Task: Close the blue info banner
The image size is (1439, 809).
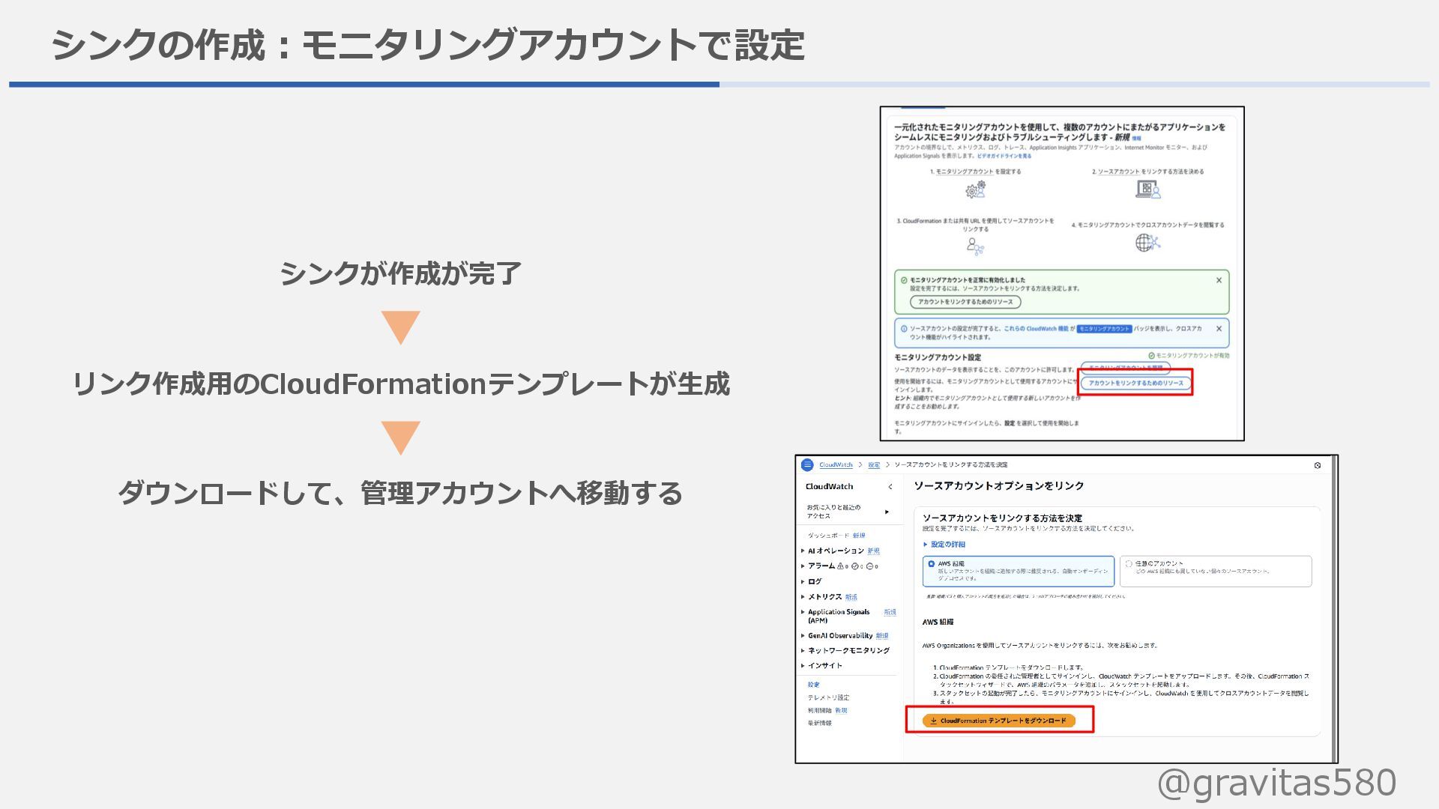Action: pos(1219,329)
